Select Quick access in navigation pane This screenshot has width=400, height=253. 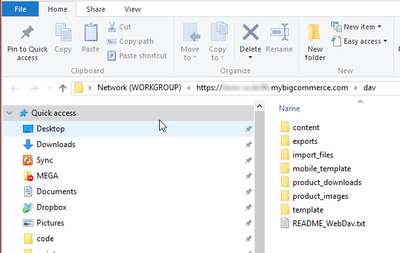coord(128,113)
